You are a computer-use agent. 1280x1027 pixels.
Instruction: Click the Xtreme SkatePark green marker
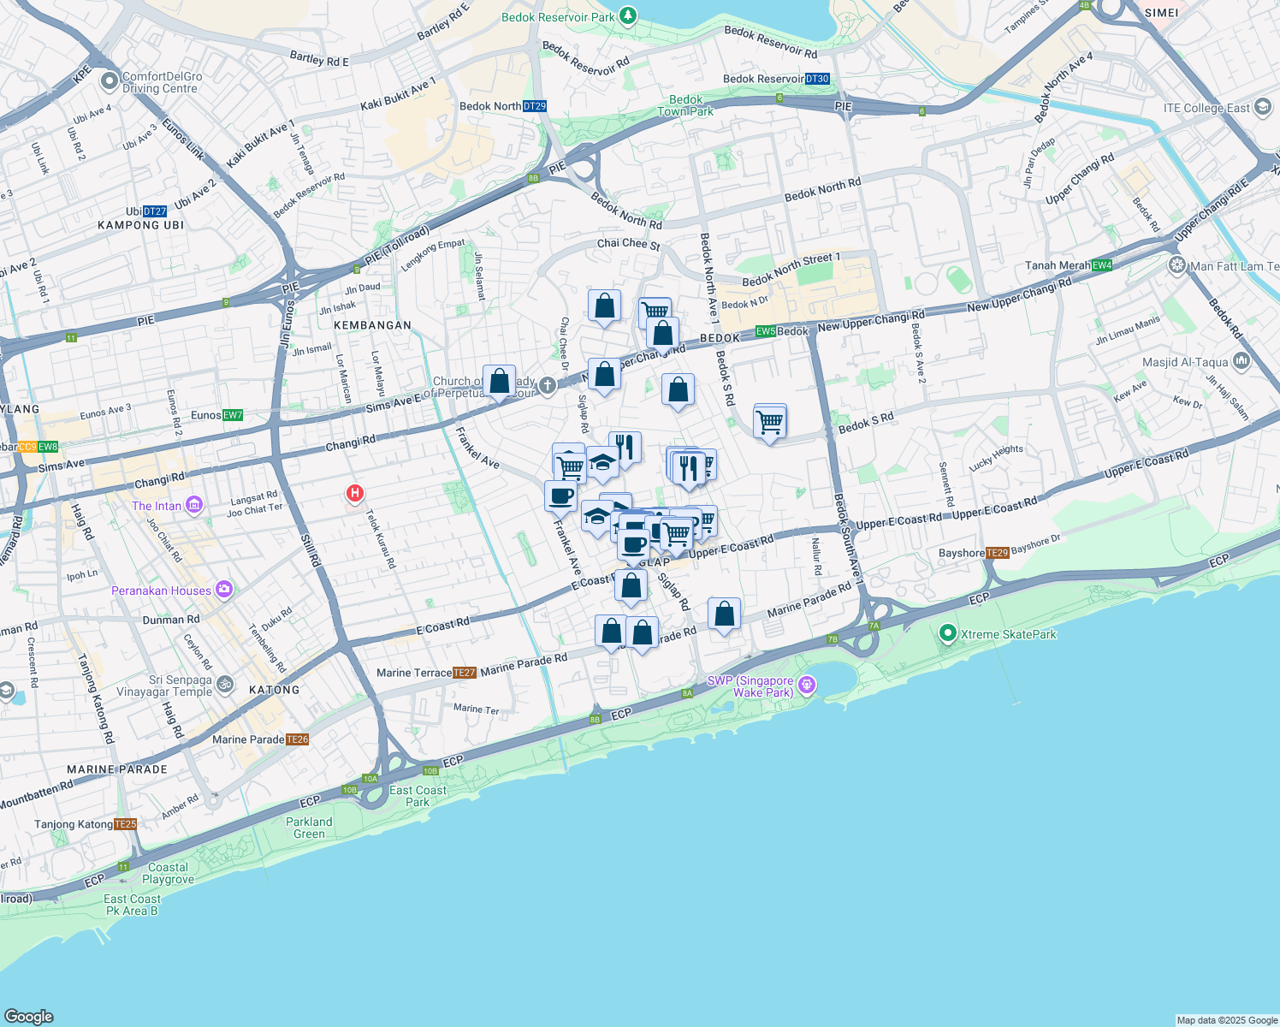coord(947,634)
